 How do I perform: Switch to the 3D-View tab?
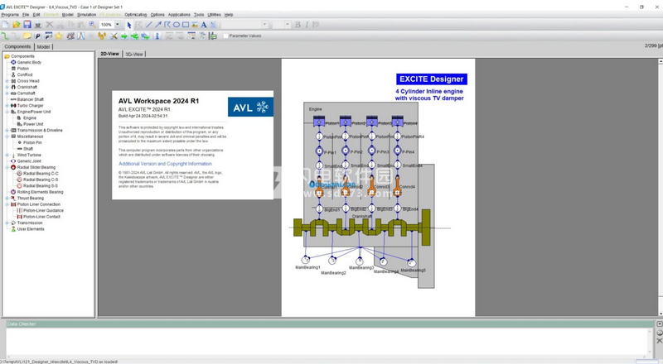tap(134, 54)
